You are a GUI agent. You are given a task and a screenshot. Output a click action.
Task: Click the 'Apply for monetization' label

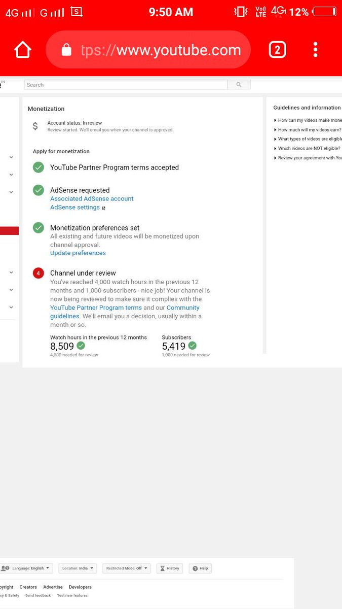(61, 151)
